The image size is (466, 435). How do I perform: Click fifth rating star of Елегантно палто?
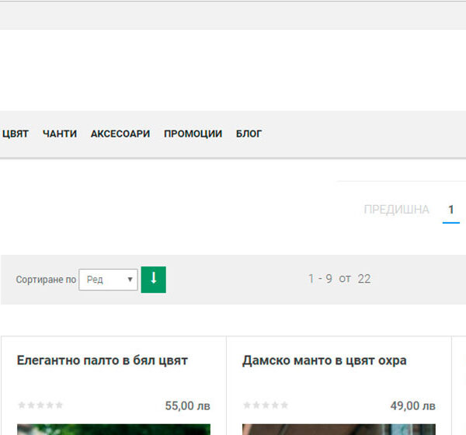click(59, 405)
